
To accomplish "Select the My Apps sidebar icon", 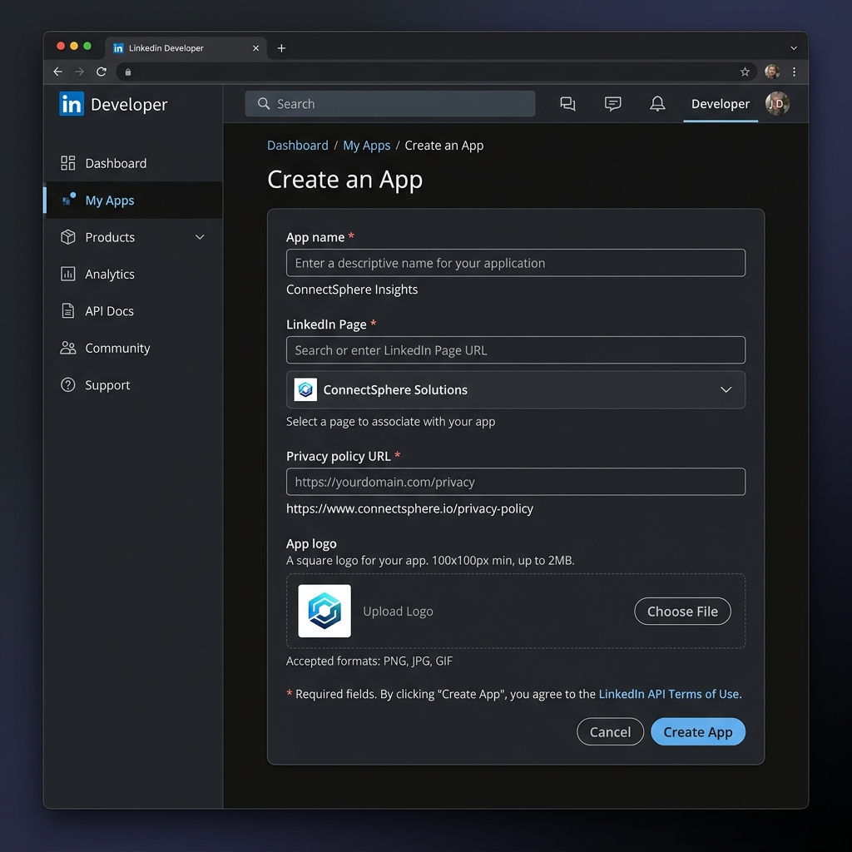I will pyautogui.click(x=68, y=200).
